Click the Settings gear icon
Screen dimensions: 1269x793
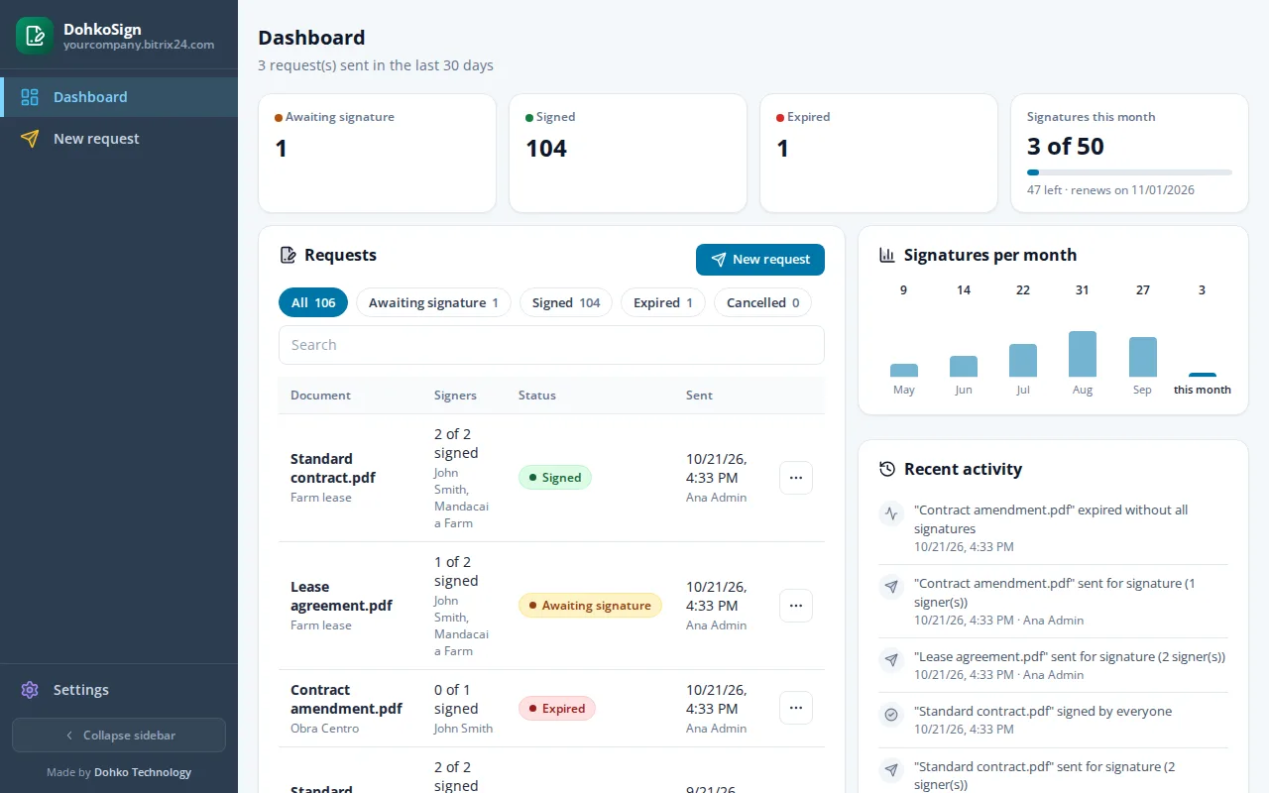click(30, 690)
